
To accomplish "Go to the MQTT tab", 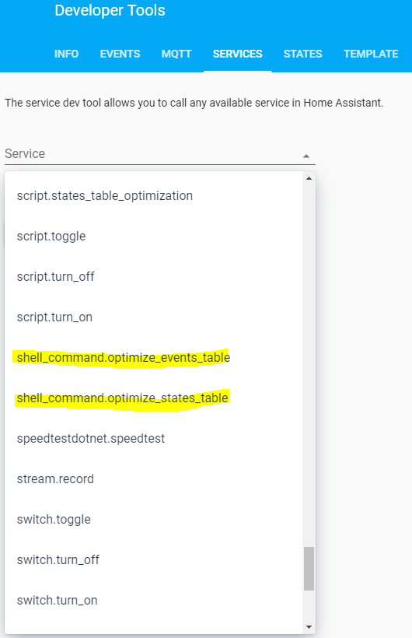I will point(176,54).
